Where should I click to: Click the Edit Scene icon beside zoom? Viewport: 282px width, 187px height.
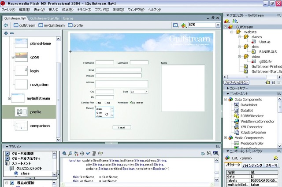pyautogui.click(x=175, y=25)
